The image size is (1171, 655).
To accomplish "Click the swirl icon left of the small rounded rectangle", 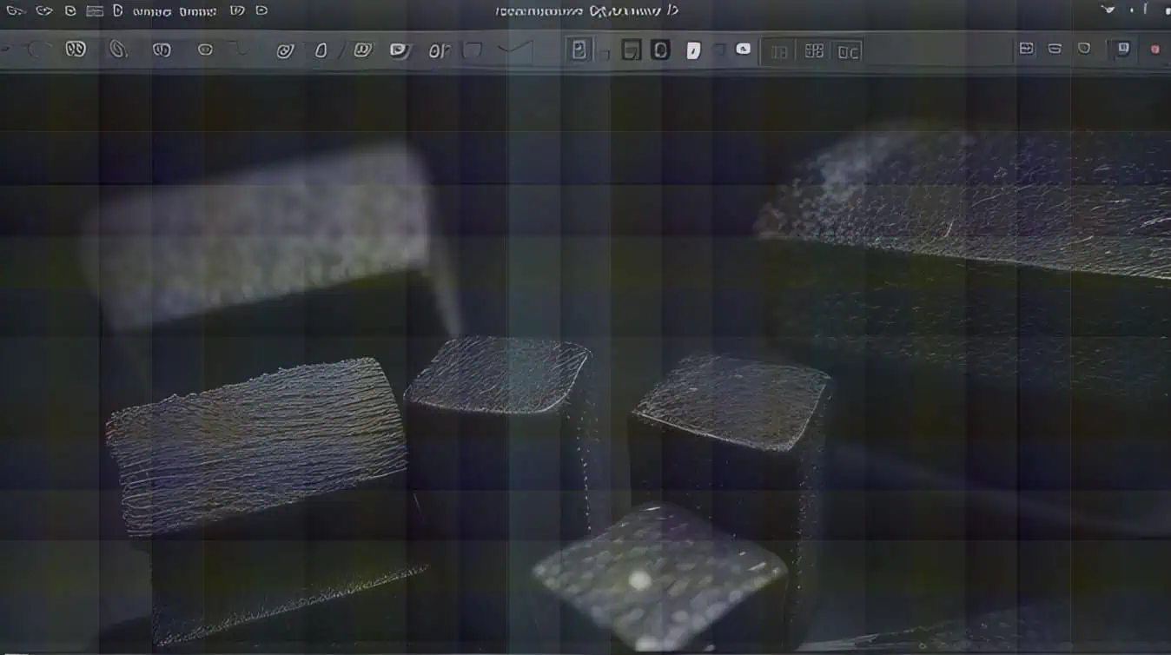I will (285, 51).
